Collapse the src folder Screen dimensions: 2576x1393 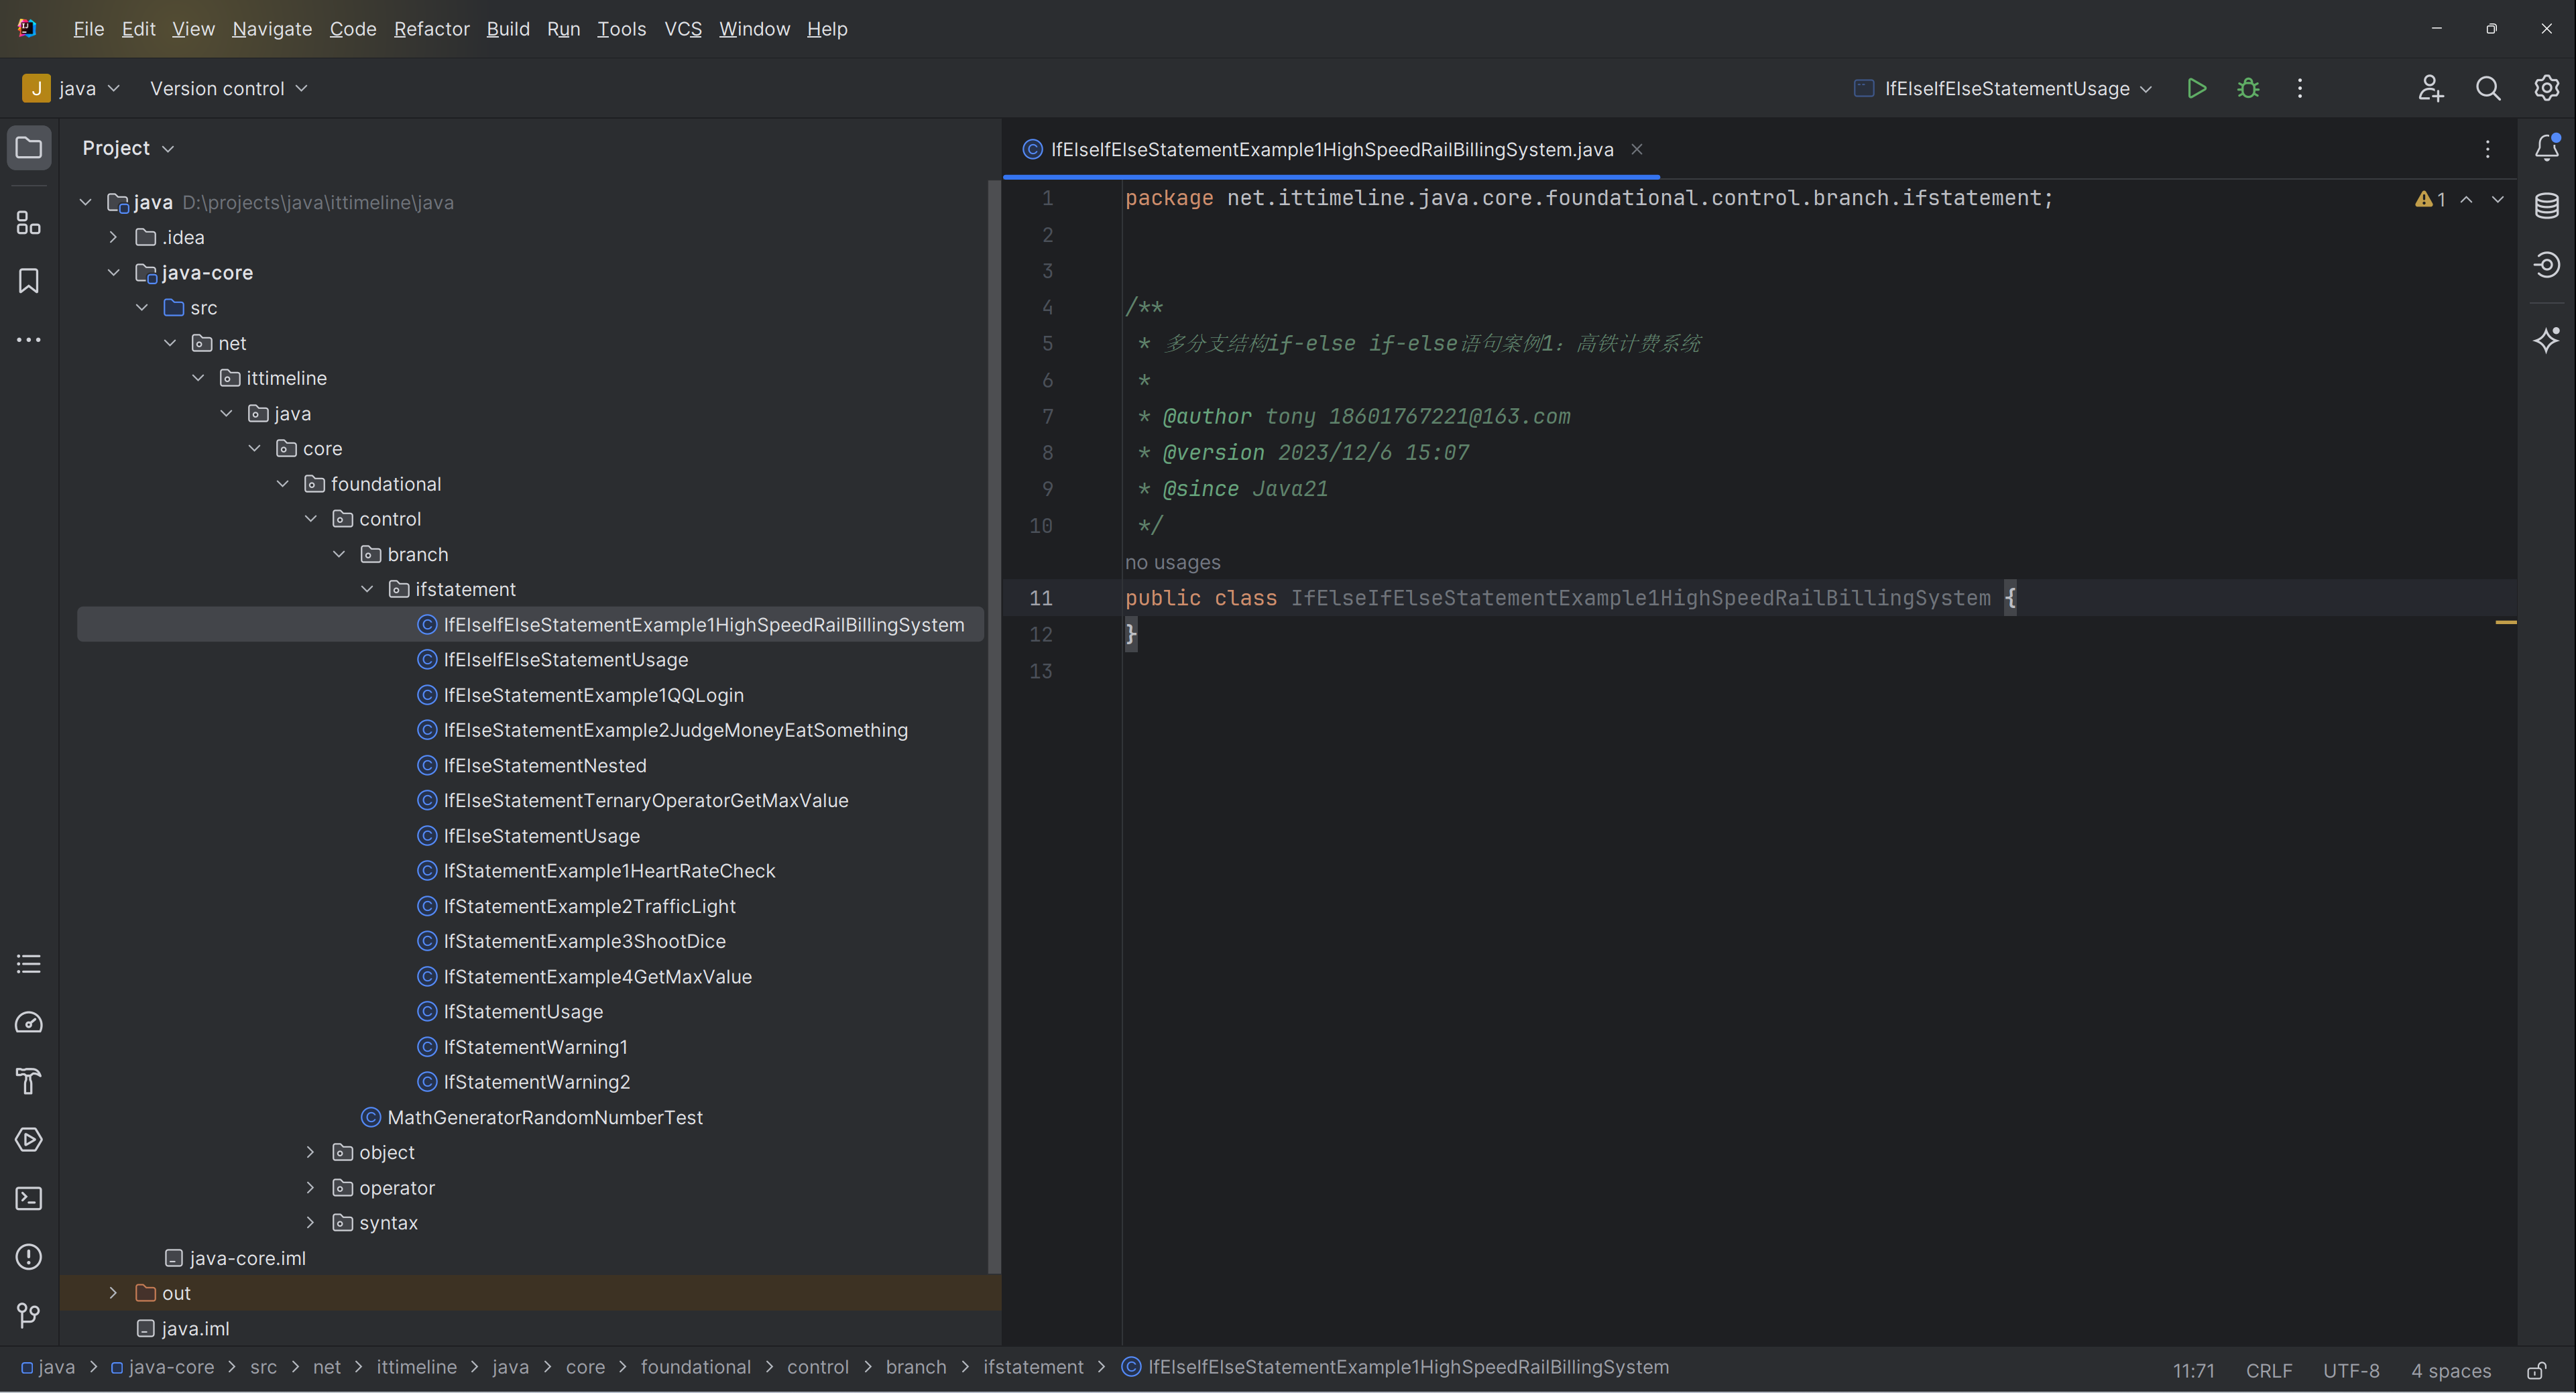point(141,307)
